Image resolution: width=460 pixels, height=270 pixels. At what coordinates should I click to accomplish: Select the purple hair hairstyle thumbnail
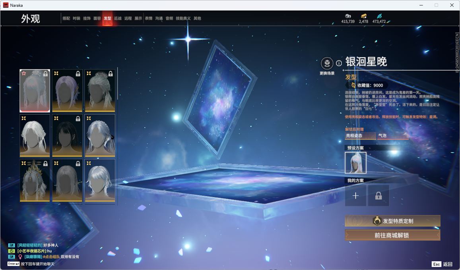(x=67, y=91)
